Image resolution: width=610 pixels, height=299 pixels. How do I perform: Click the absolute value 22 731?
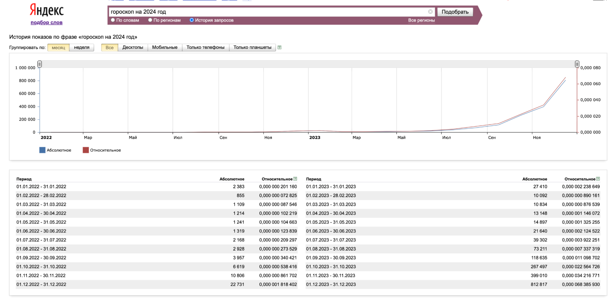(237, 284)
